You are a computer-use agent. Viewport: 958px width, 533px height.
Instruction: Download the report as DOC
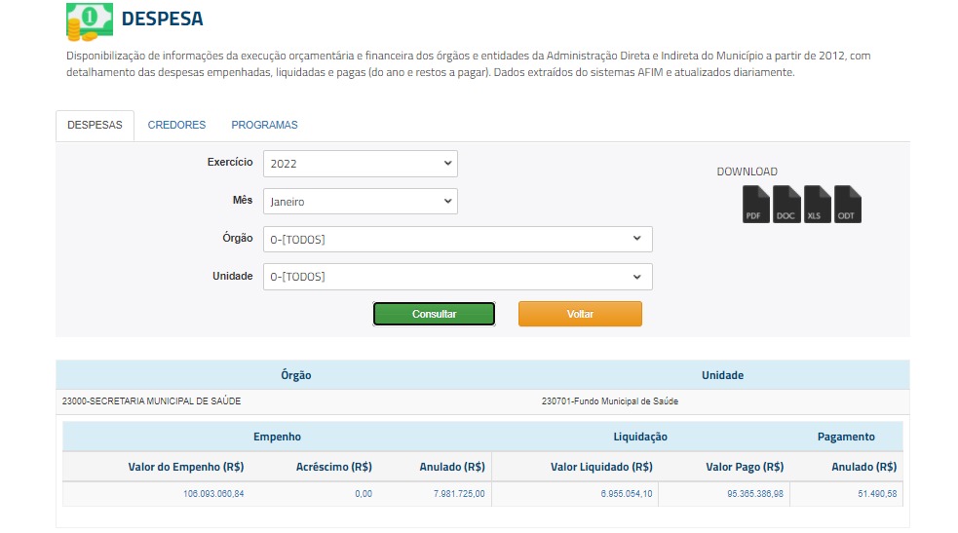[786, 205]
